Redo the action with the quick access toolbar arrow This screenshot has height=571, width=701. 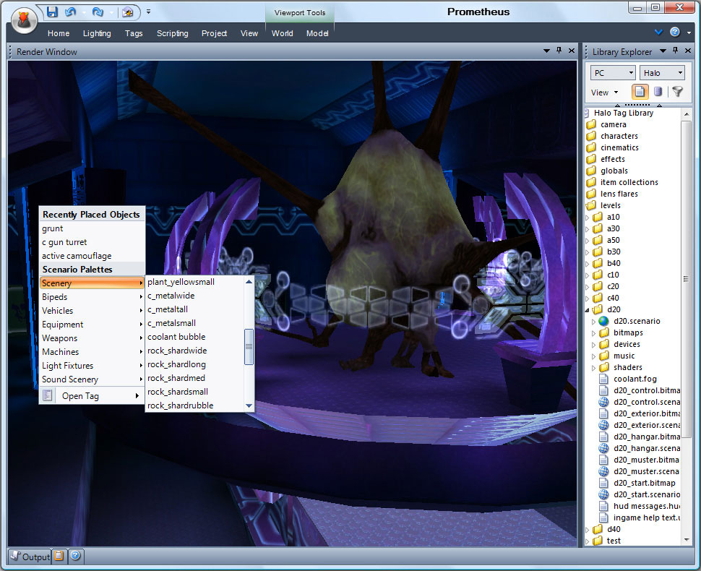pyautogui.click(x=98, y=12)
